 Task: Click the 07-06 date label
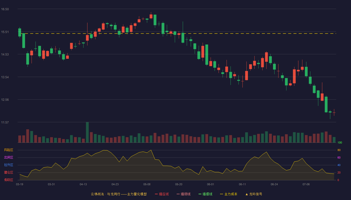[x=306, y=184]
